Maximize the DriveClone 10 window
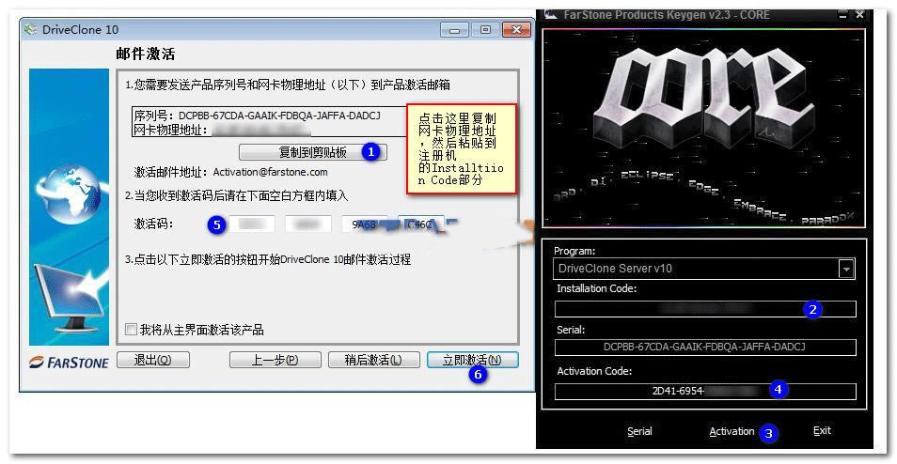This screenshot has width=897, height=464. tap(486, 30)
